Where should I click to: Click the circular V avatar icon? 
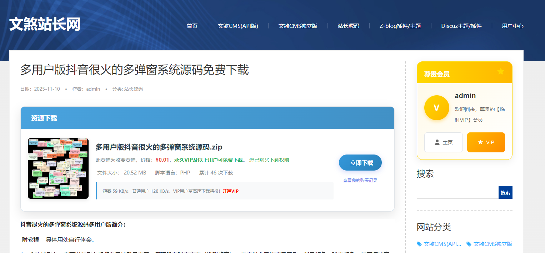(436, 107)
